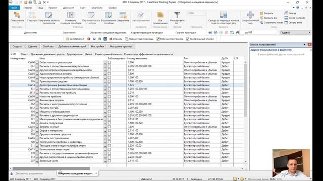This screenshot has width=323, height=181.
Task: Arrange windows with Каскад
Action: pos(290,13)
